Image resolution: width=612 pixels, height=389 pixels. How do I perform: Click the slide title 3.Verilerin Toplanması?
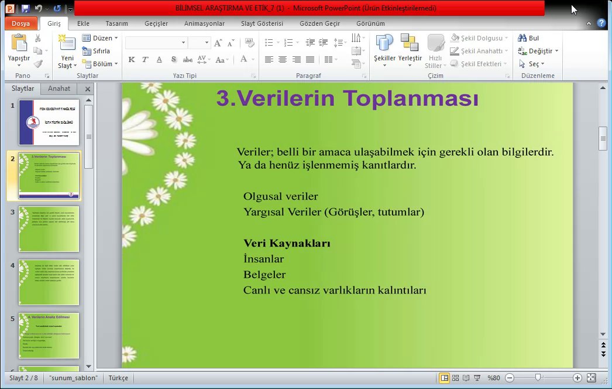[347, 98]
